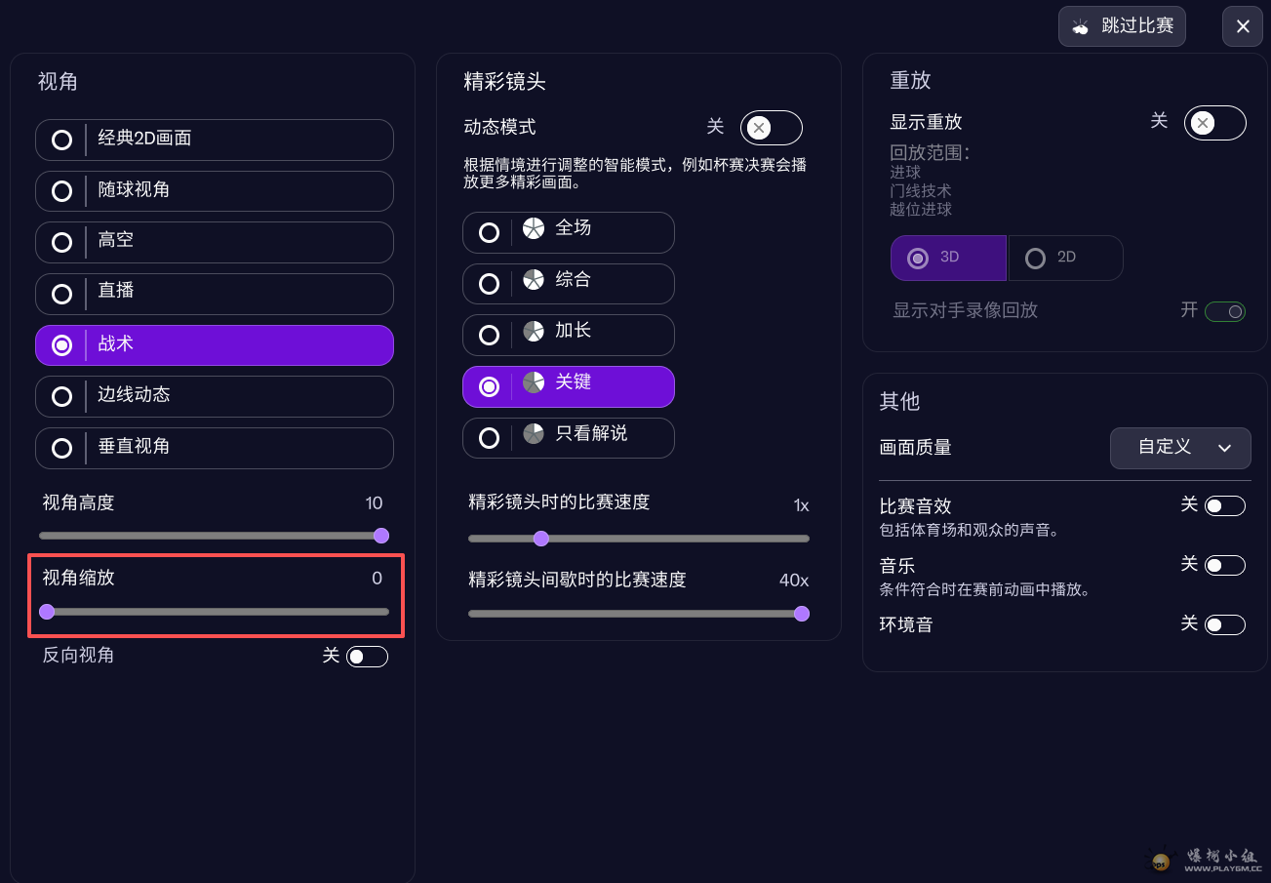This screenshot has width=1271, height=883.
Task: Click the selected 战术 view option
Action: pyautogui.click(x=214, y=344)
